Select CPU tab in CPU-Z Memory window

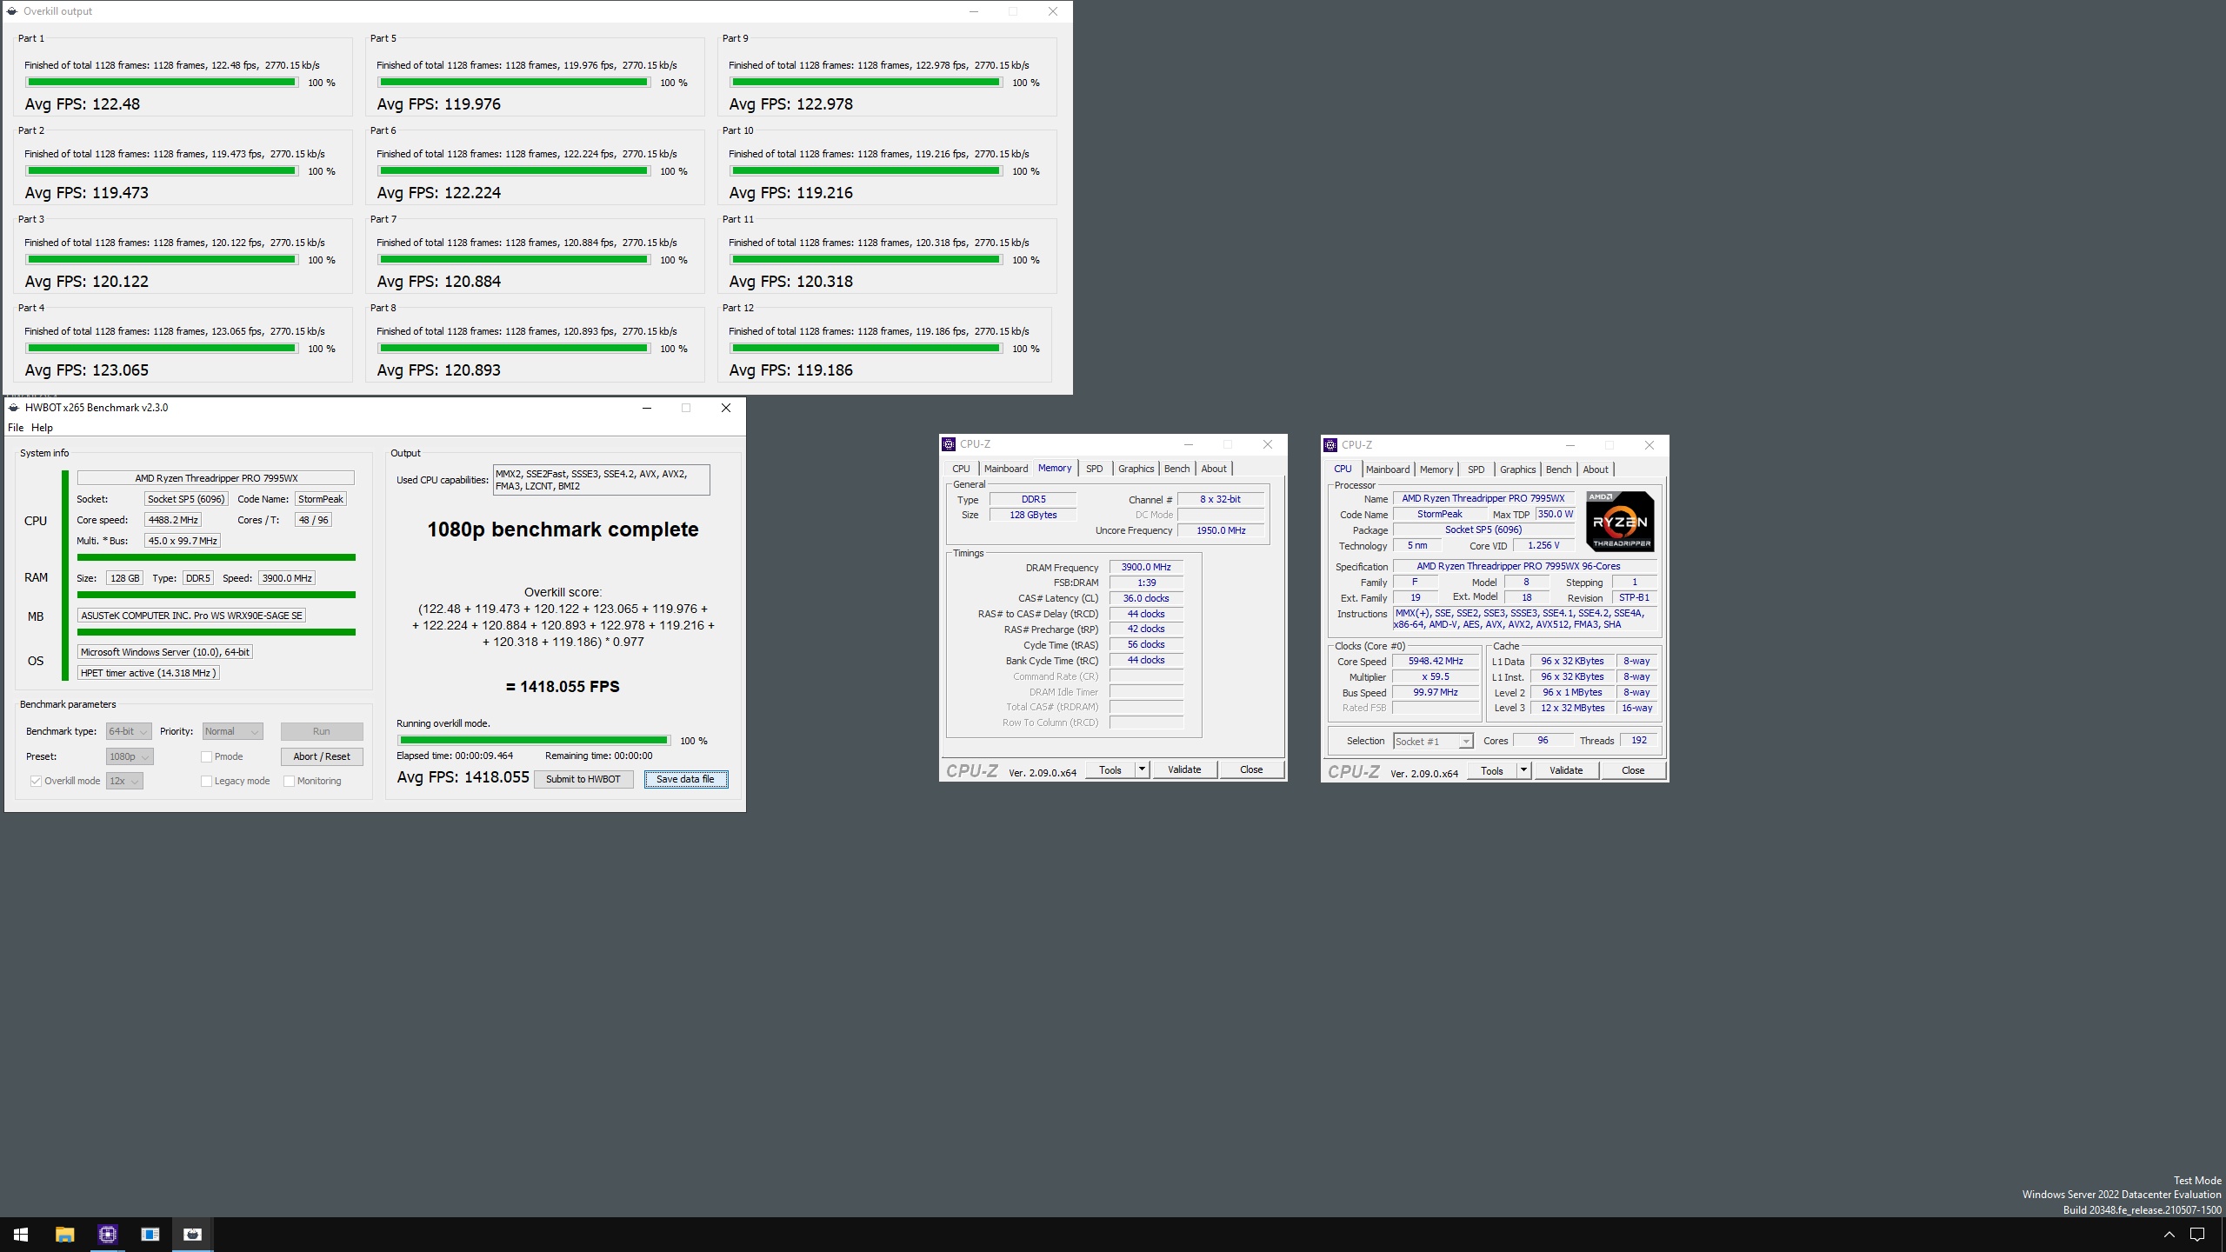click(x=961, y=469)
